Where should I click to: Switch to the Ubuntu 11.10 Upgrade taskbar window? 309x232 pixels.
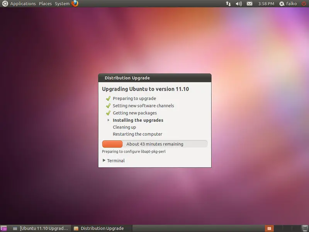tap(40, 229)
